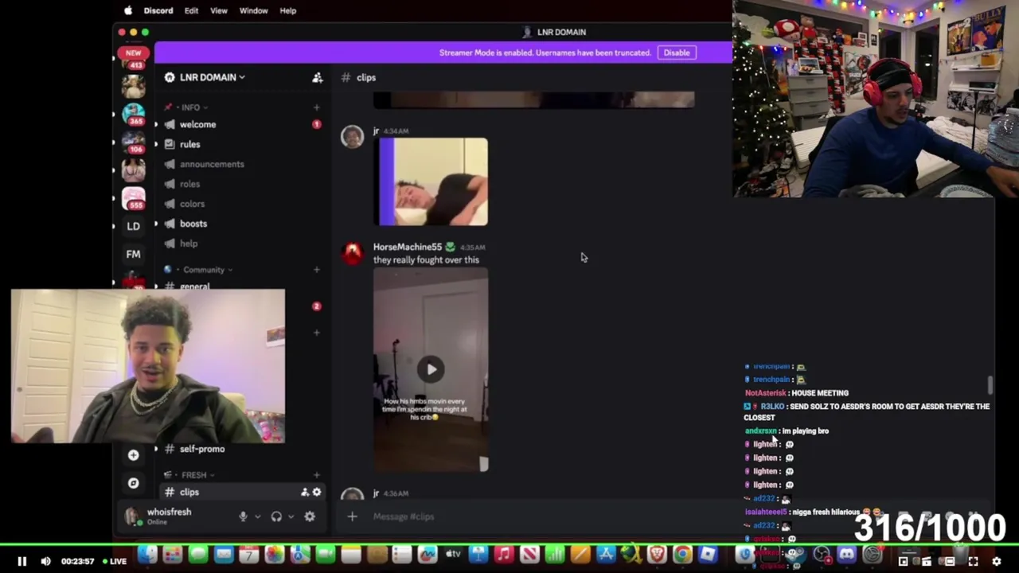Open Music app in the Dock
1019x573 pixels.
pos(504,555)
